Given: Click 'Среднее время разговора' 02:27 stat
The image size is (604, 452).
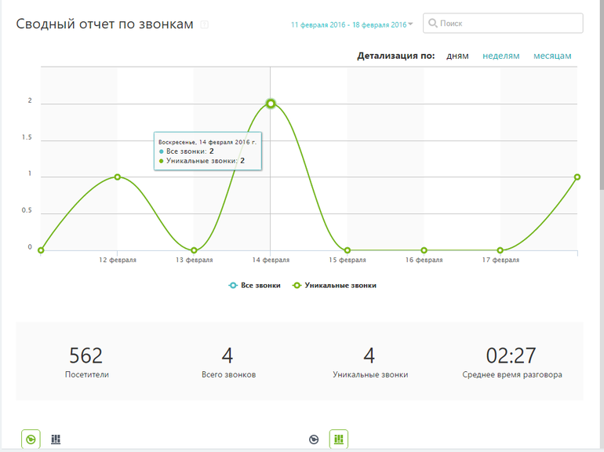Looking at the screenshot, I should click(x=511, y=363).
